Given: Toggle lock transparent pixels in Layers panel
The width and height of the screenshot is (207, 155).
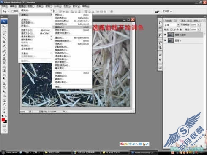Looking at the screenshot, I should tap(172, 29).
